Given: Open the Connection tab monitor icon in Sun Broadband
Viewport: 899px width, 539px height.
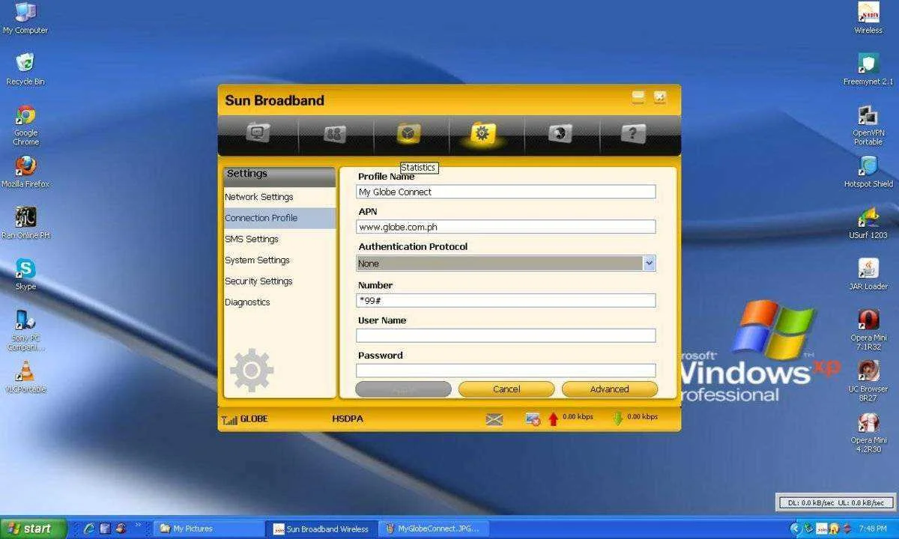Looking at the screenshot, I should [x=258, y=134].
